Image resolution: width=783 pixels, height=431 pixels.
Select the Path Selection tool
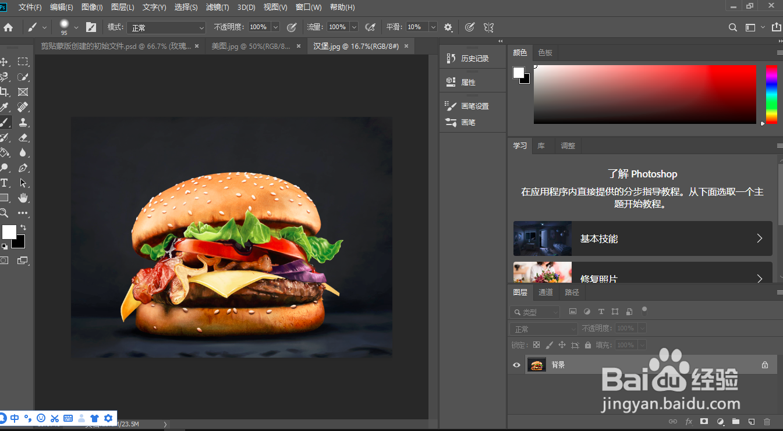23,183
